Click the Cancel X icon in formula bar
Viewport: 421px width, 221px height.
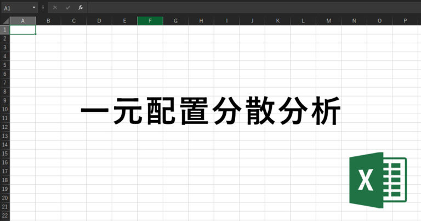55,8
